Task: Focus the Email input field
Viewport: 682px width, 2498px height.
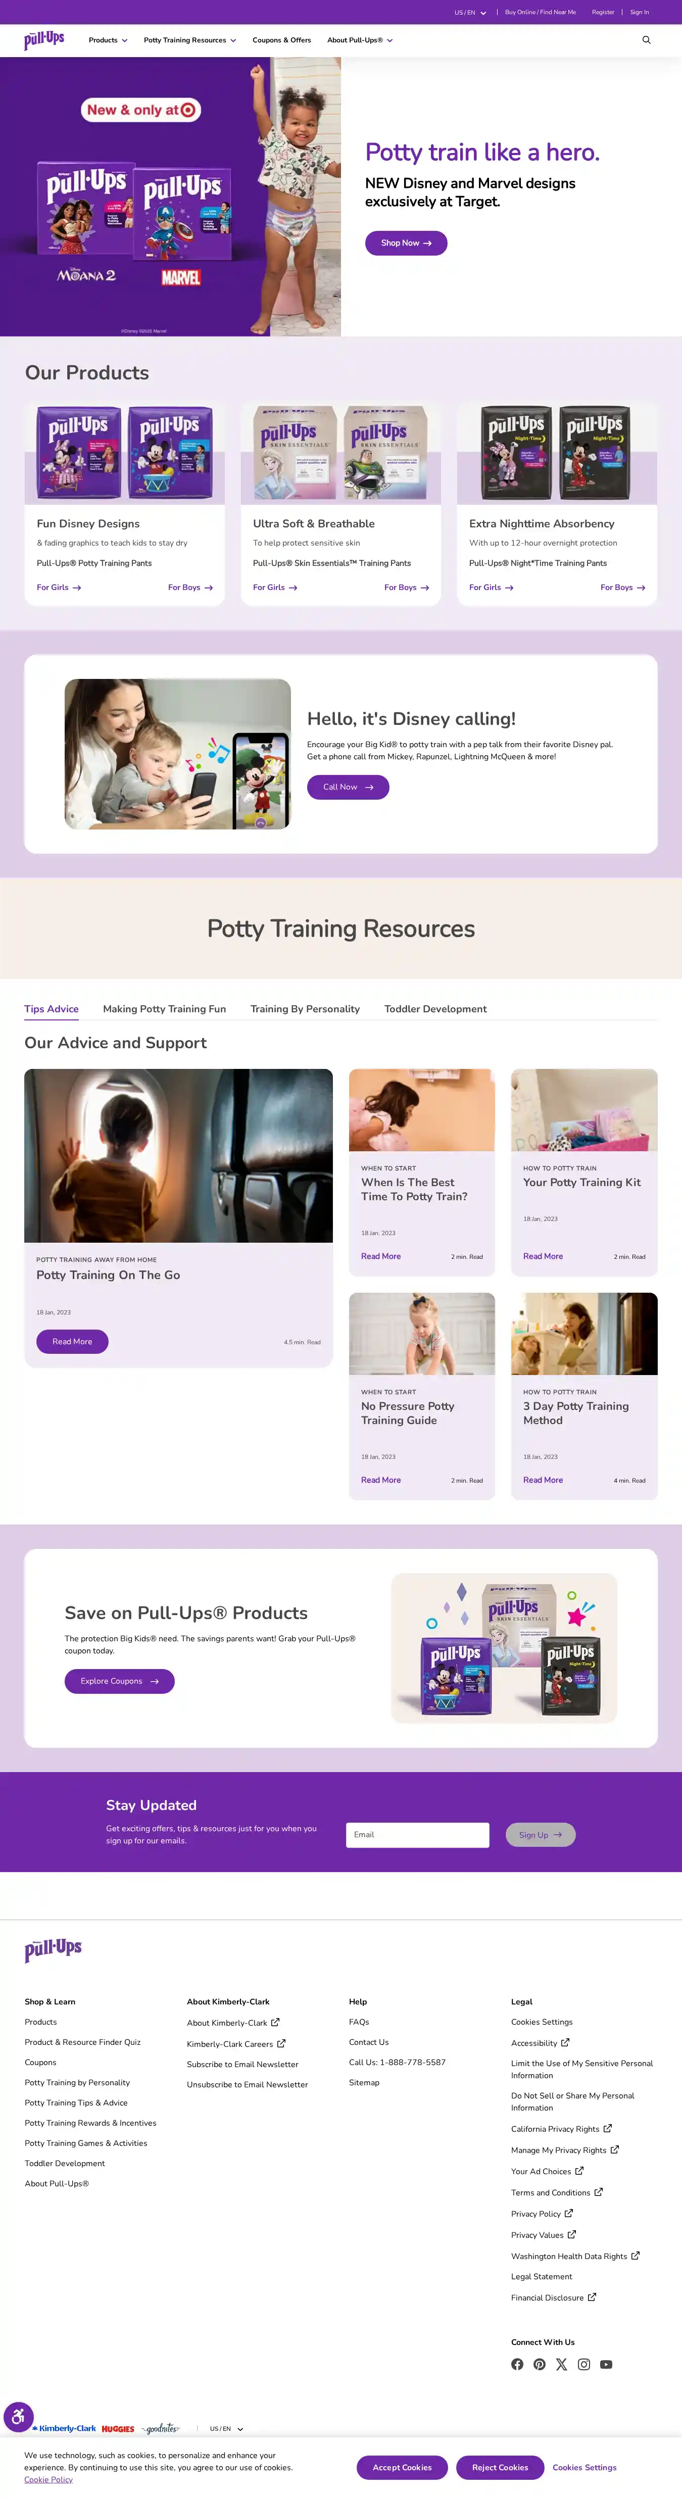Action: 418,1834
